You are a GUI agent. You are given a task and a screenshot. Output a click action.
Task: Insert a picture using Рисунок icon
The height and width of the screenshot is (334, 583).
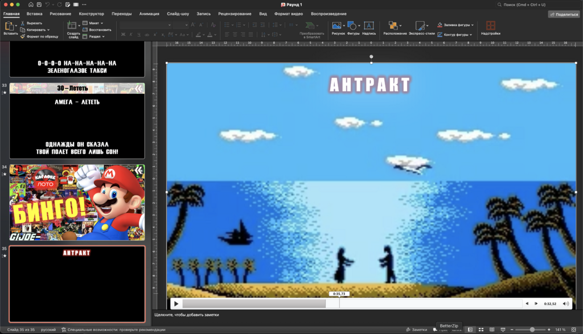337,25
